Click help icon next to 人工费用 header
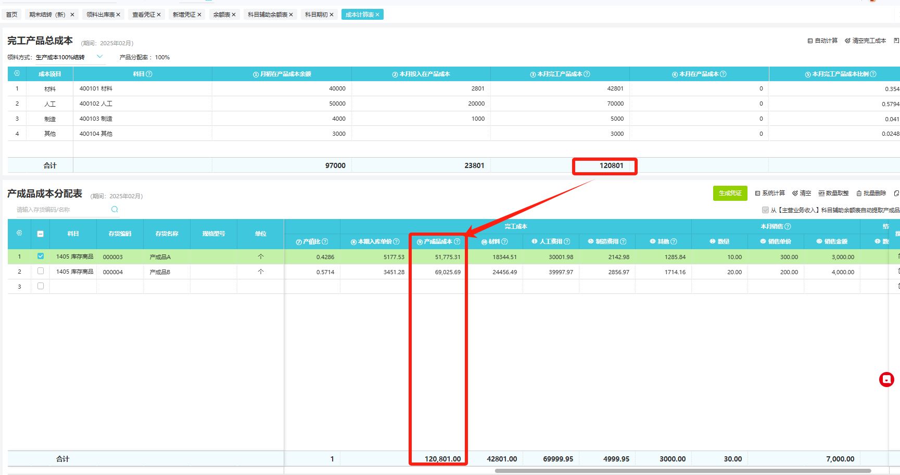 [567, 242]
